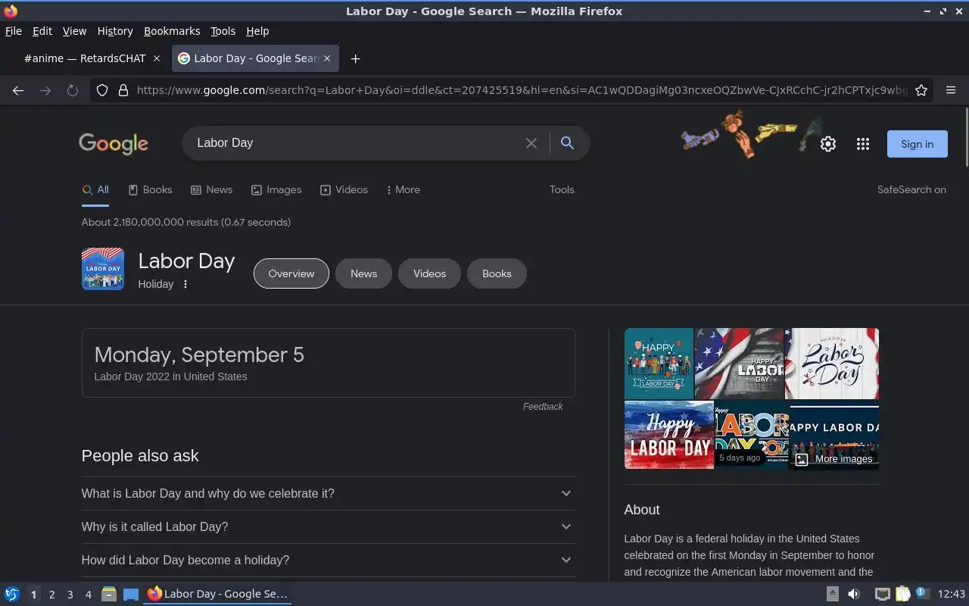Click the Labor Day holiday thumbnail
The width and height of the screenshot is (969, 606).
[x=103, y=269]
